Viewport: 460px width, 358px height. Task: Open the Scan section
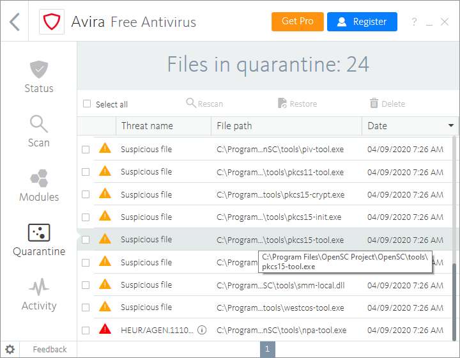click(x=39, y=132)
